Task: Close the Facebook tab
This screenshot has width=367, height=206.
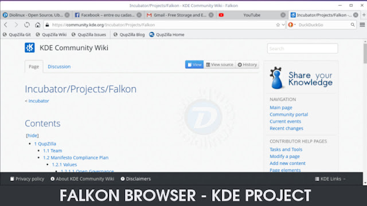Action: click(139, 15)
